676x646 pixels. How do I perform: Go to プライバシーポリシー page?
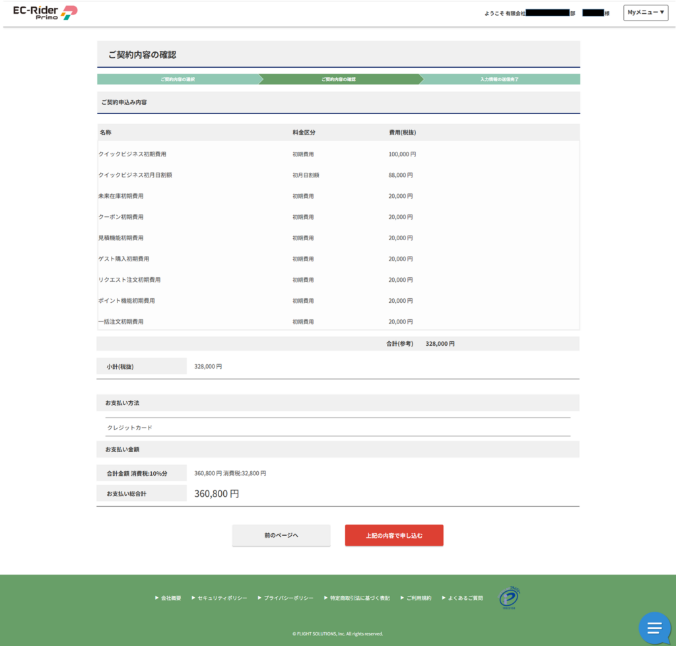point(288,598)
